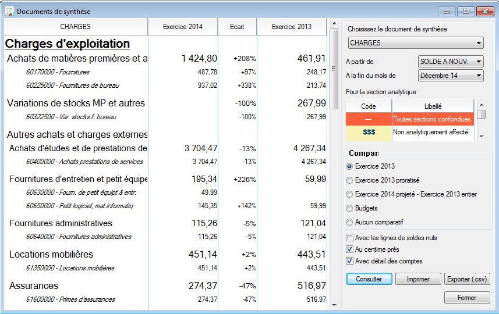The width and height of the screenshot is (499, 314).
Task: Click account 60225000 - Fournitures de bureau
Action: coord(73,85)
